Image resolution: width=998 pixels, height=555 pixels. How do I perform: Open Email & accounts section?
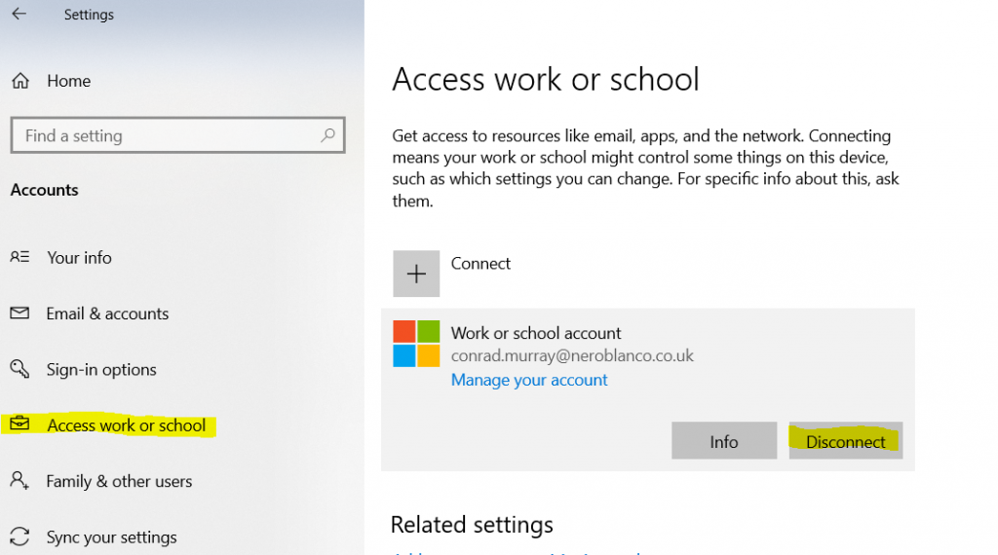coord(107,314)
